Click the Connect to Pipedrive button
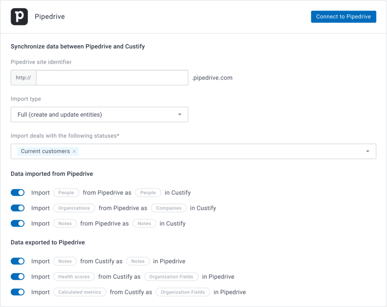Viewport: 387px width, 307px height. click(x=343, y=17)
